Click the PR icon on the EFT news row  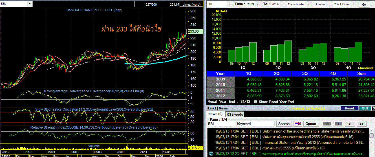[x=211, y=154]
